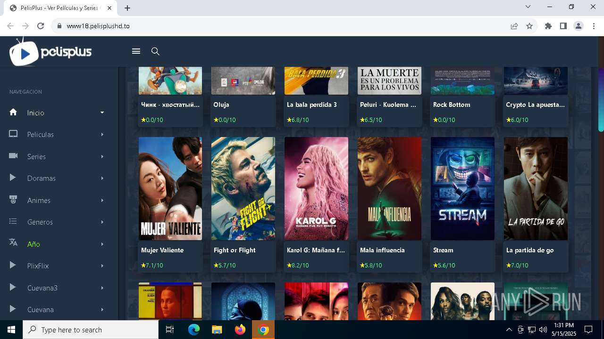Select Peliculas in navigation menu
This screenshot has width=604, height=339.
pyautogui.click(x=41, y=135)
